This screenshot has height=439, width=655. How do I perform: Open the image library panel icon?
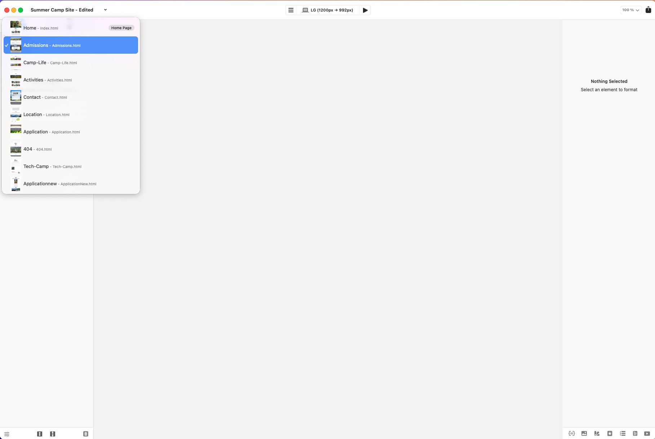coord(584,434)
